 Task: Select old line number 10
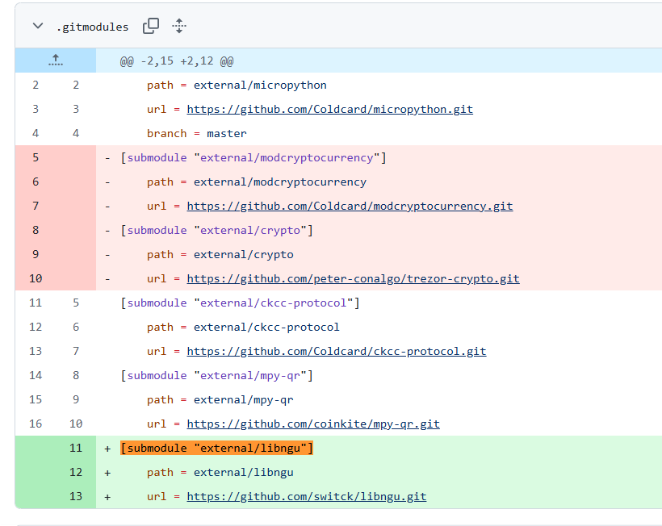[x=36, y=279]
